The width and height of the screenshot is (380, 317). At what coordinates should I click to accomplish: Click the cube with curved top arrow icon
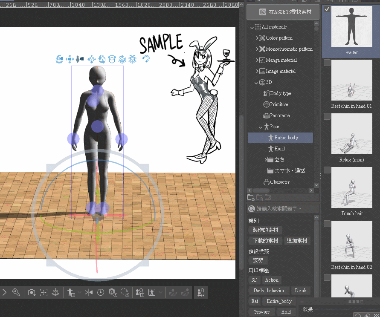point(112,59)
